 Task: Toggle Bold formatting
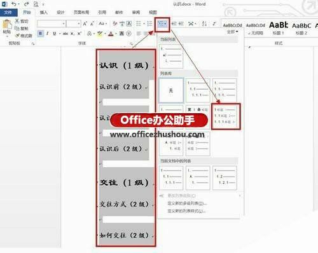pos(40,34)
